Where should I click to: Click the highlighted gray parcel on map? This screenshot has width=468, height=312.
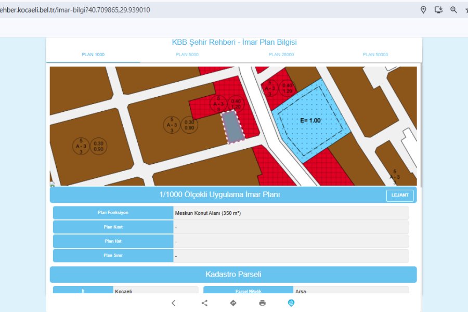pos(233,126)
